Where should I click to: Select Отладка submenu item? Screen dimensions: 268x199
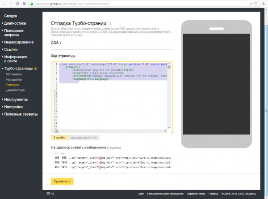[13, 85]
